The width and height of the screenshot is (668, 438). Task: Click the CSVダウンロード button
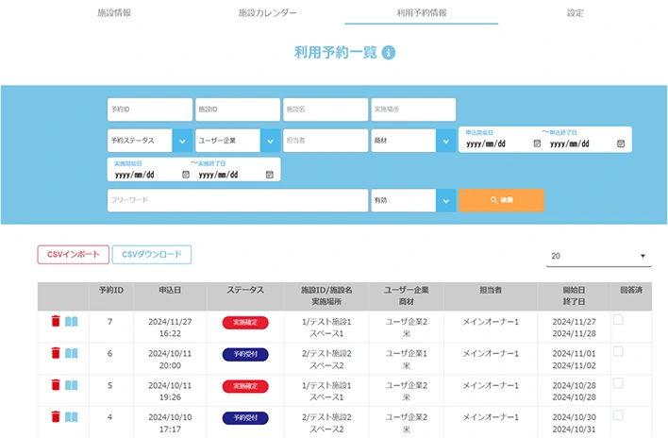click(152, 255)
